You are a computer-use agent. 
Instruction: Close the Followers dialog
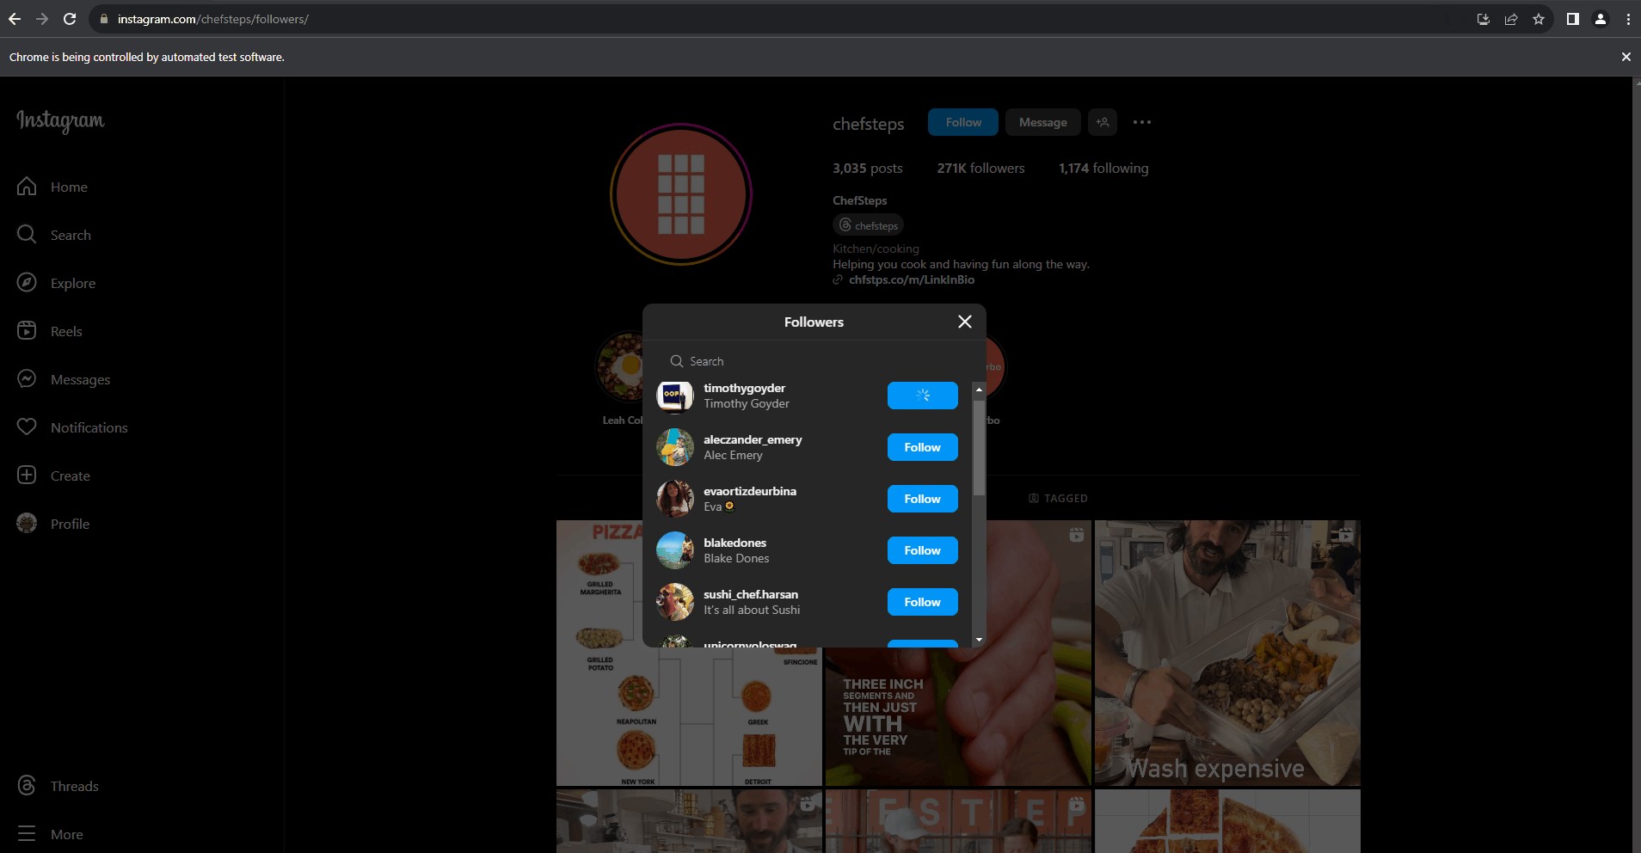(965, 322)
